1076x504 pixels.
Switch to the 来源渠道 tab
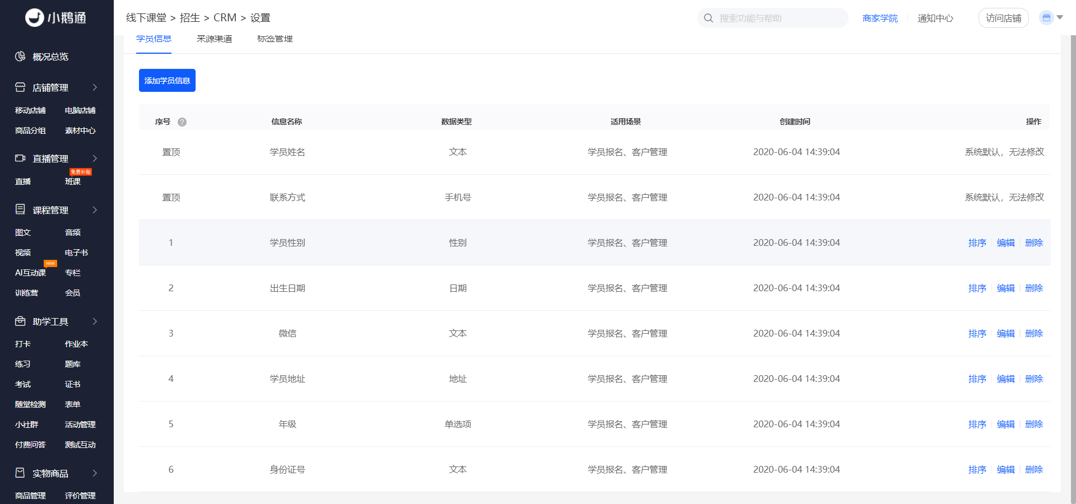tap(214, 39)
